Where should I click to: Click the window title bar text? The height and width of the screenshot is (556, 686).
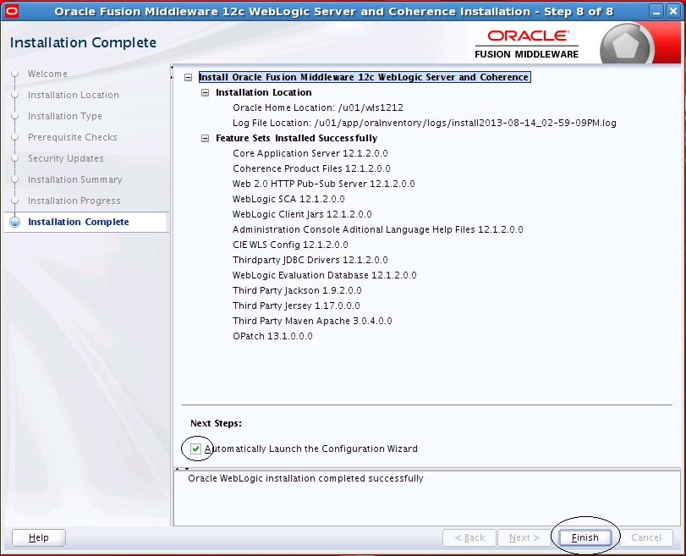333,11
